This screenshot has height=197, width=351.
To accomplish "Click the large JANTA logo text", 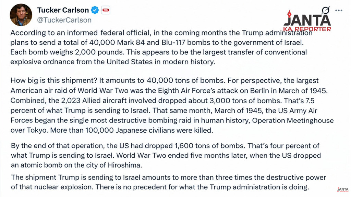I will pyautogui.click(x=307, y=20).
